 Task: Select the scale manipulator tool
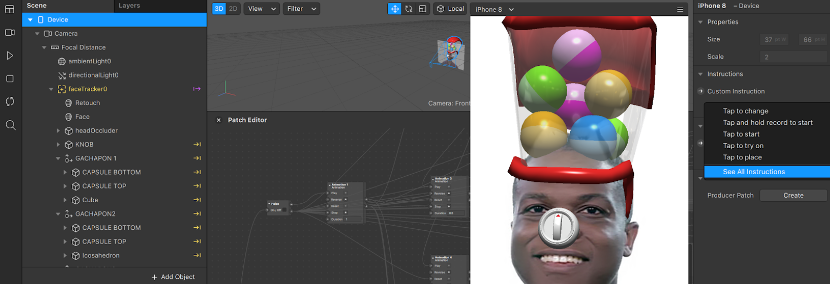click(422, 9)
